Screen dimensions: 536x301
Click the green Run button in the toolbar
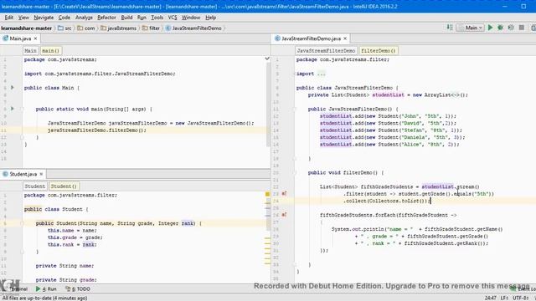tap(490, 28)
